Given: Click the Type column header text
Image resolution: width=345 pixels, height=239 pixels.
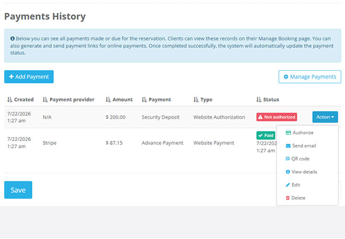Looking at the screenshot, I should (206, 100).
